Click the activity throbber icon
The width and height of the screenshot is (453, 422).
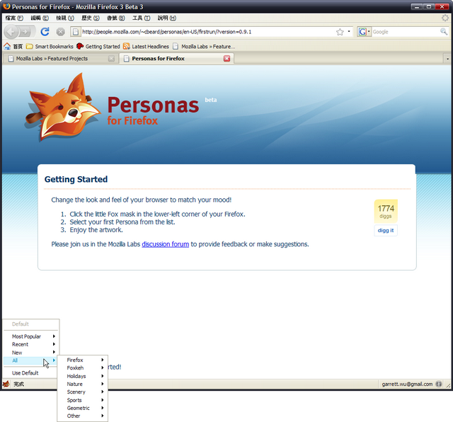(x=445, y=18)
